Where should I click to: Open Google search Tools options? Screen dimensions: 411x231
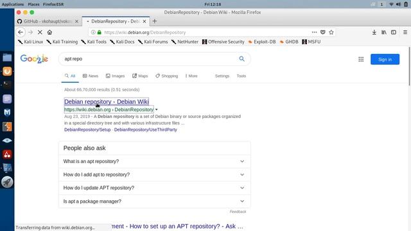(241, 76)
